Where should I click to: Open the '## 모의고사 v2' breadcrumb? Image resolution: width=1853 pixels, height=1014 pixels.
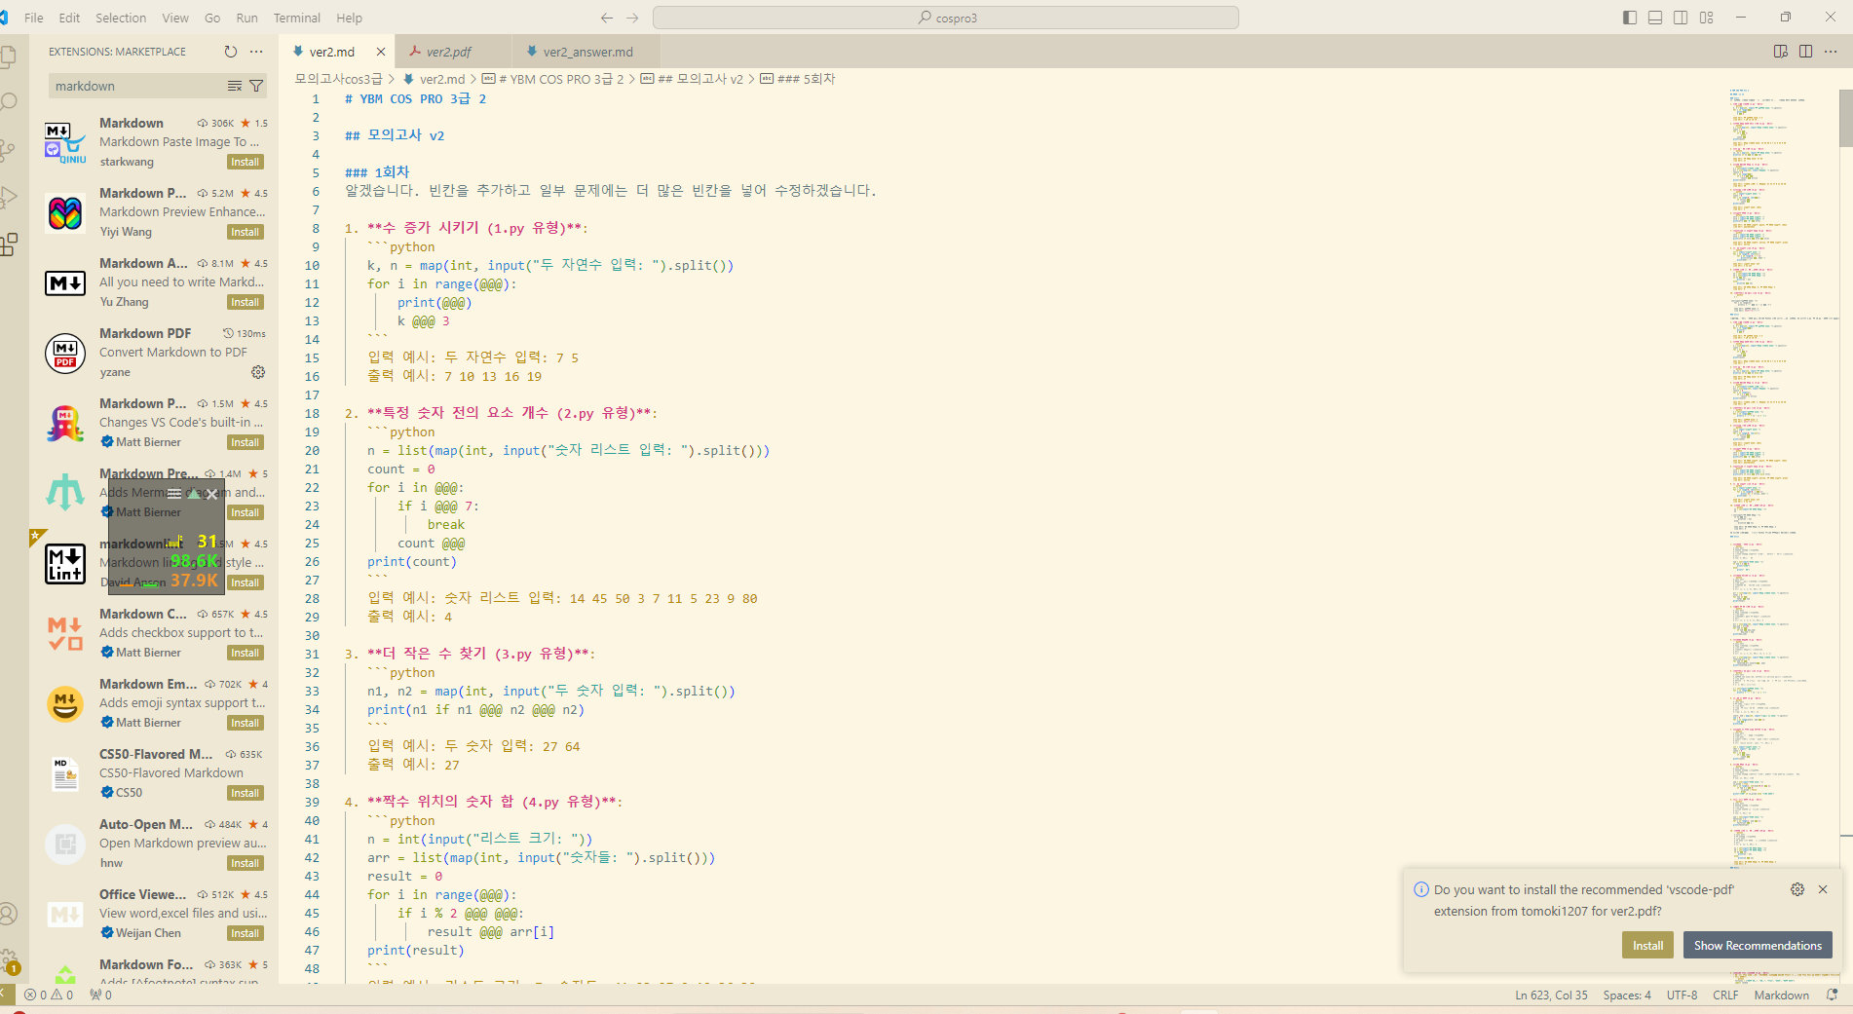click(x=692, y=79)
